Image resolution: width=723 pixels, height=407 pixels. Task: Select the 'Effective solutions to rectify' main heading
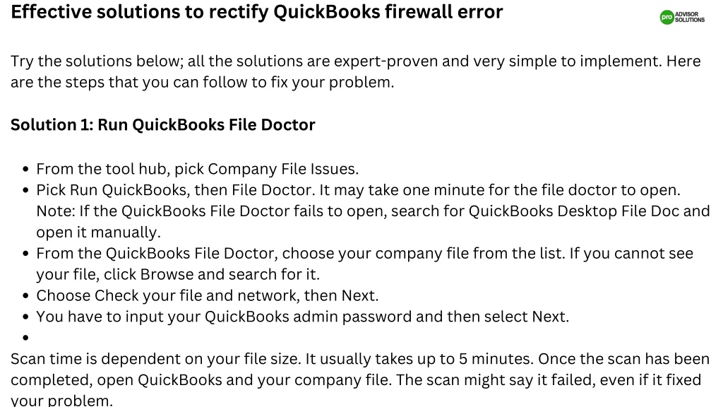(257, 12)
